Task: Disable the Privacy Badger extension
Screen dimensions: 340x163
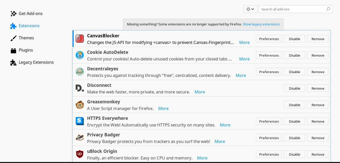Action: (295, 138)
